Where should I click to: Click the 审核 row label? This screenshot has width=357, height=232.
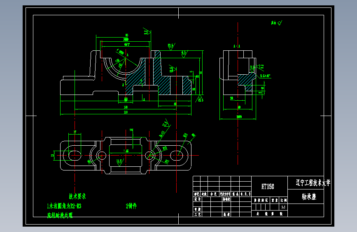click(197, 209)
